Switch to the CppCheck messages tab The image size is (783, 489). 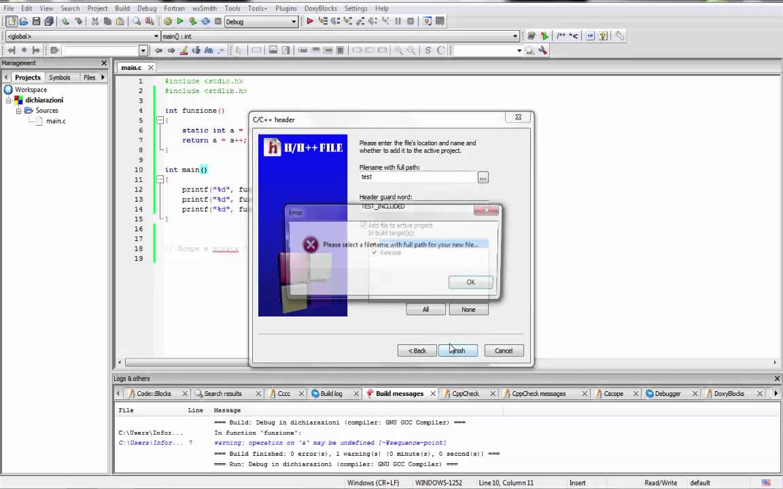[x=539, y=394]
